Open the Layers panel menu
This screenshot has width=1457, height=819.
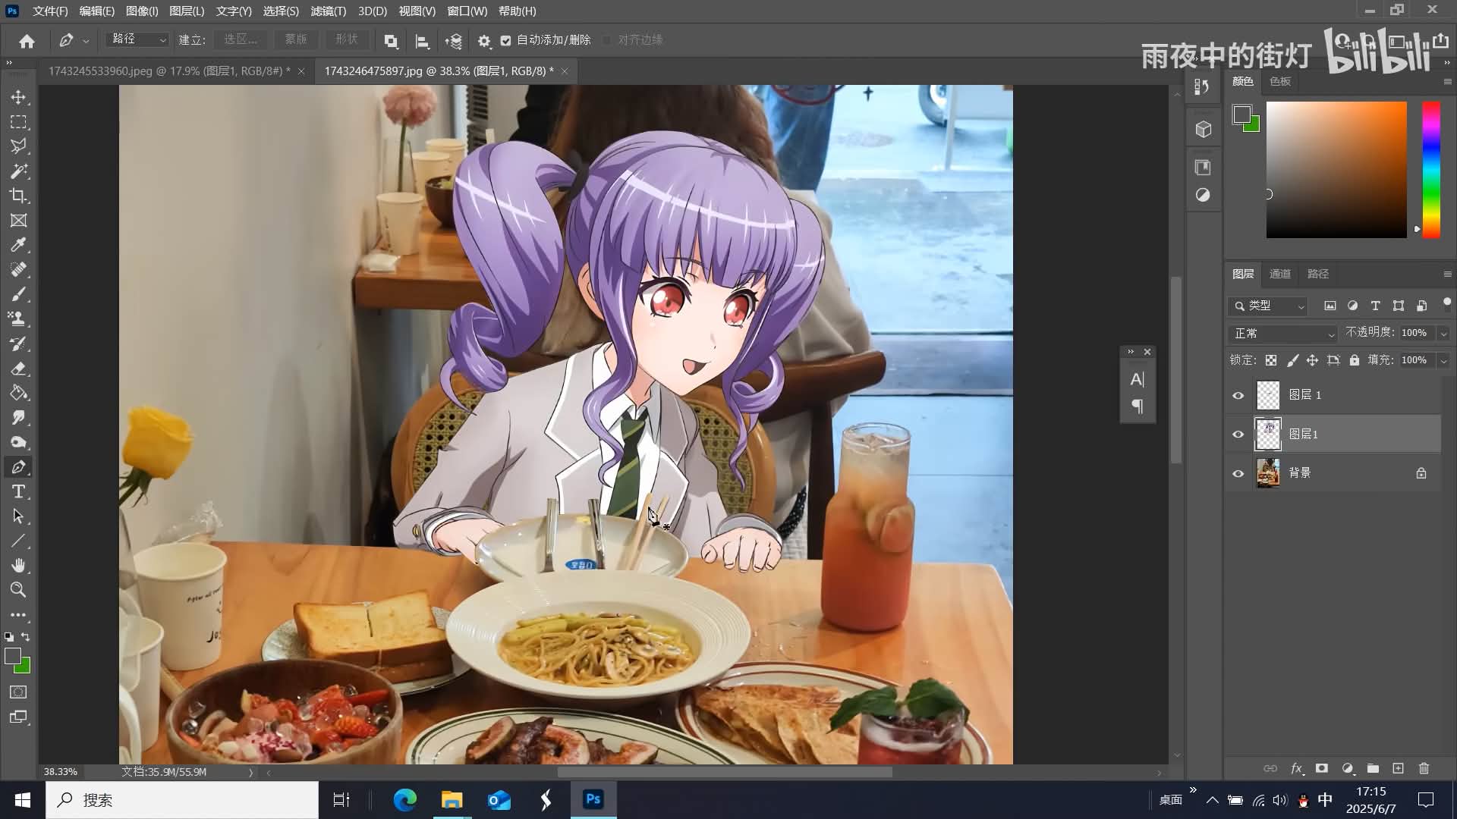[1447, 274]
